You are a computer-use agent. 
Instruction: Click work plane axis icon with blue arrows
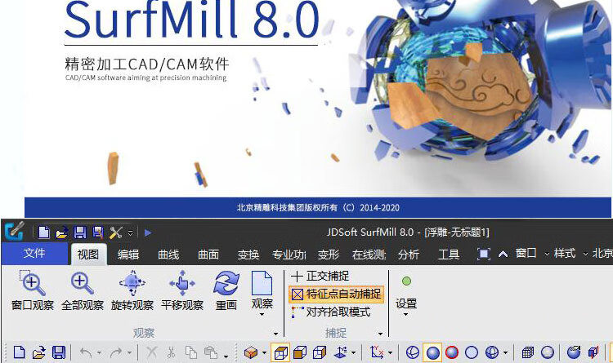[340, 352]
